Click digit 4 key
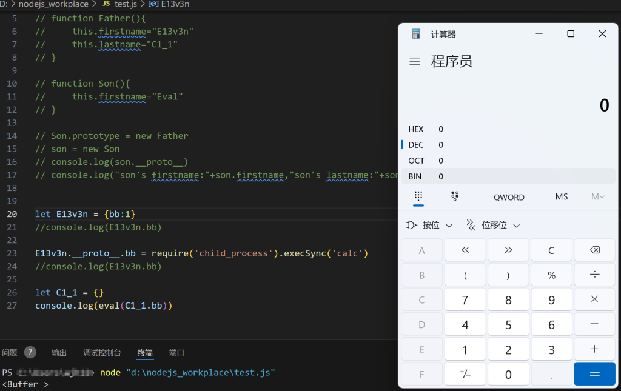This screenshot has width=621, height=391. tap(465, 324)
